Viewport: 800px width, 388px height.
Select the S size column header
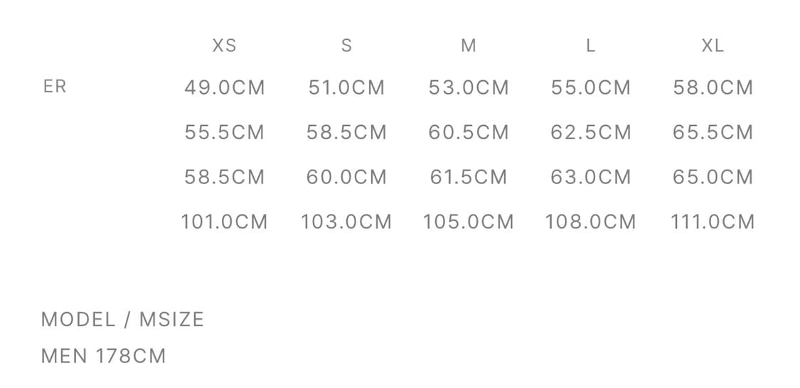coord(346,45)
